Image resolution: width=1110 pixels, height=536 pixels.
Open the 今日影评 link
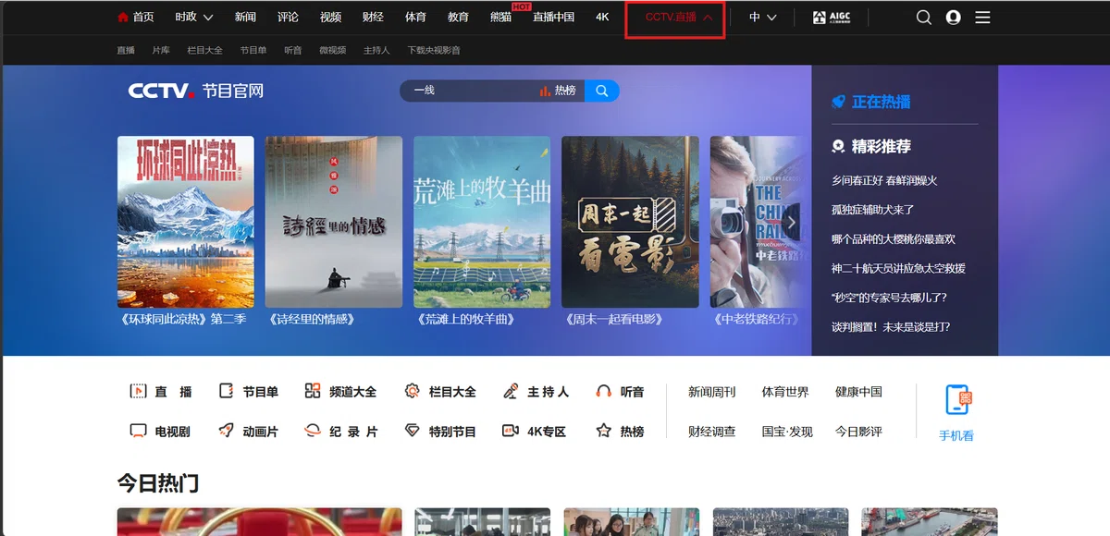click(858, 431)
